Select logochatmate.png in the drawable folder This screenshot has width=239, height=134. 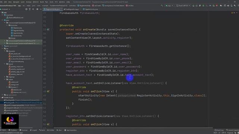[16, 61]
